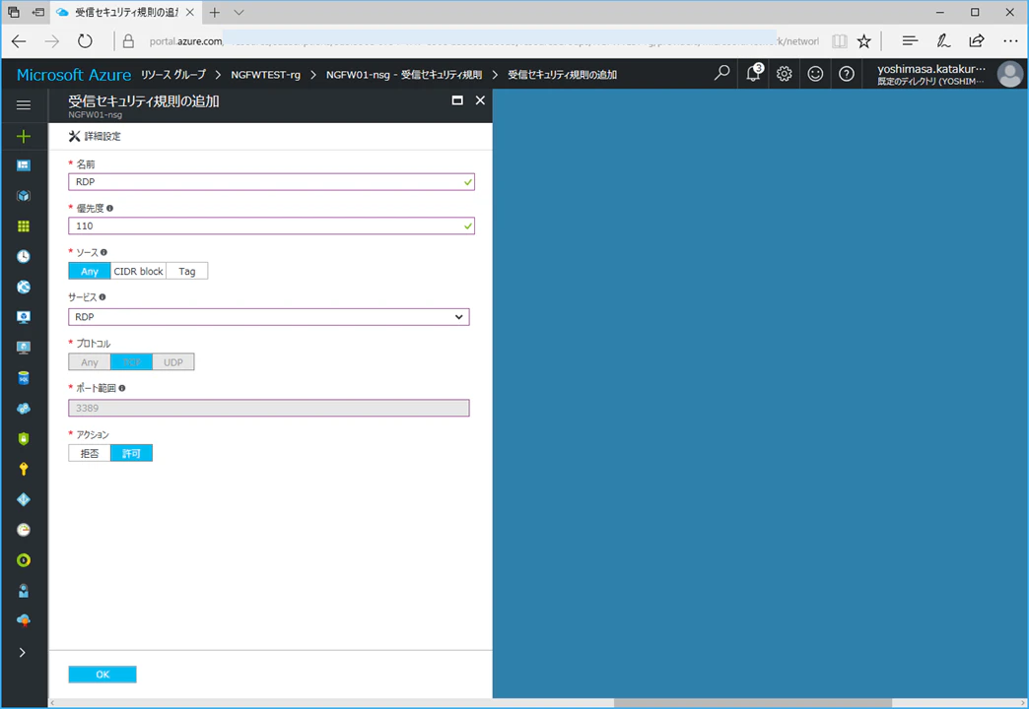Click the 優先度 field containing 110
1029x709 pixels.
click(x=272, y=226)
